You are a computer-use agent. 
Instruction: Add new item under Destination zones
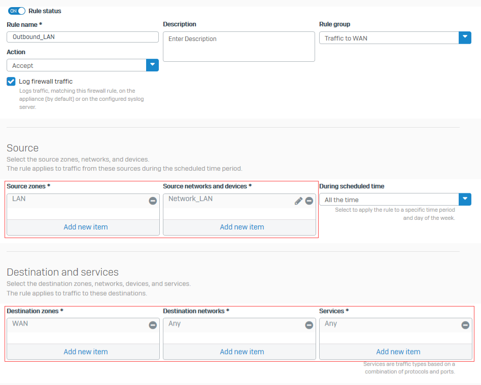pos(85,352)
